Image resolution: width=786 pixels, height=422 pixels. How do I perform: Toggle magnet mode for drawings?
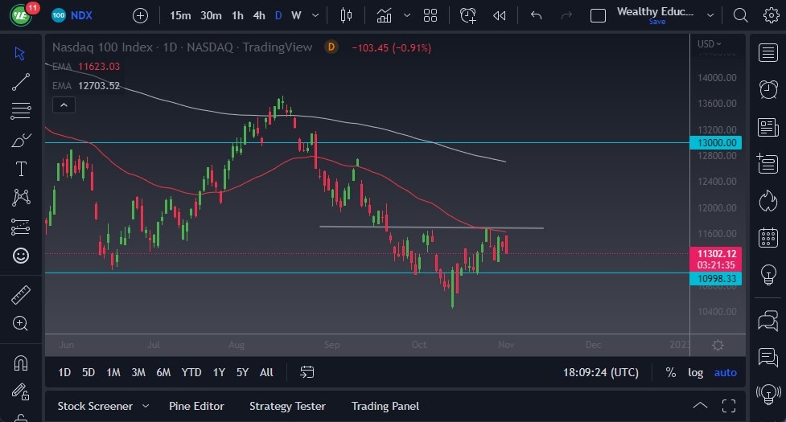[x=21, y=363]
